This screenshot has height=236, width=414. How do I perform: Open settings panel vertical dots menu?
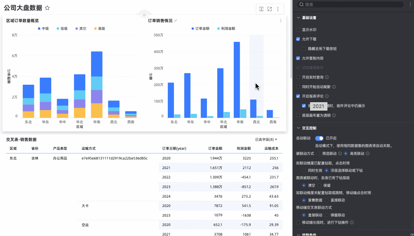pyautogui.click(x=410, y=4)
